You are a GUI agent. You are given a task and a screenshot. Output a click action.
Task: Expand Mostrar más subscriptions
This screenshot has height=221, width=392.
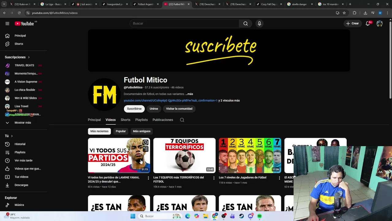tap(23, 123)
